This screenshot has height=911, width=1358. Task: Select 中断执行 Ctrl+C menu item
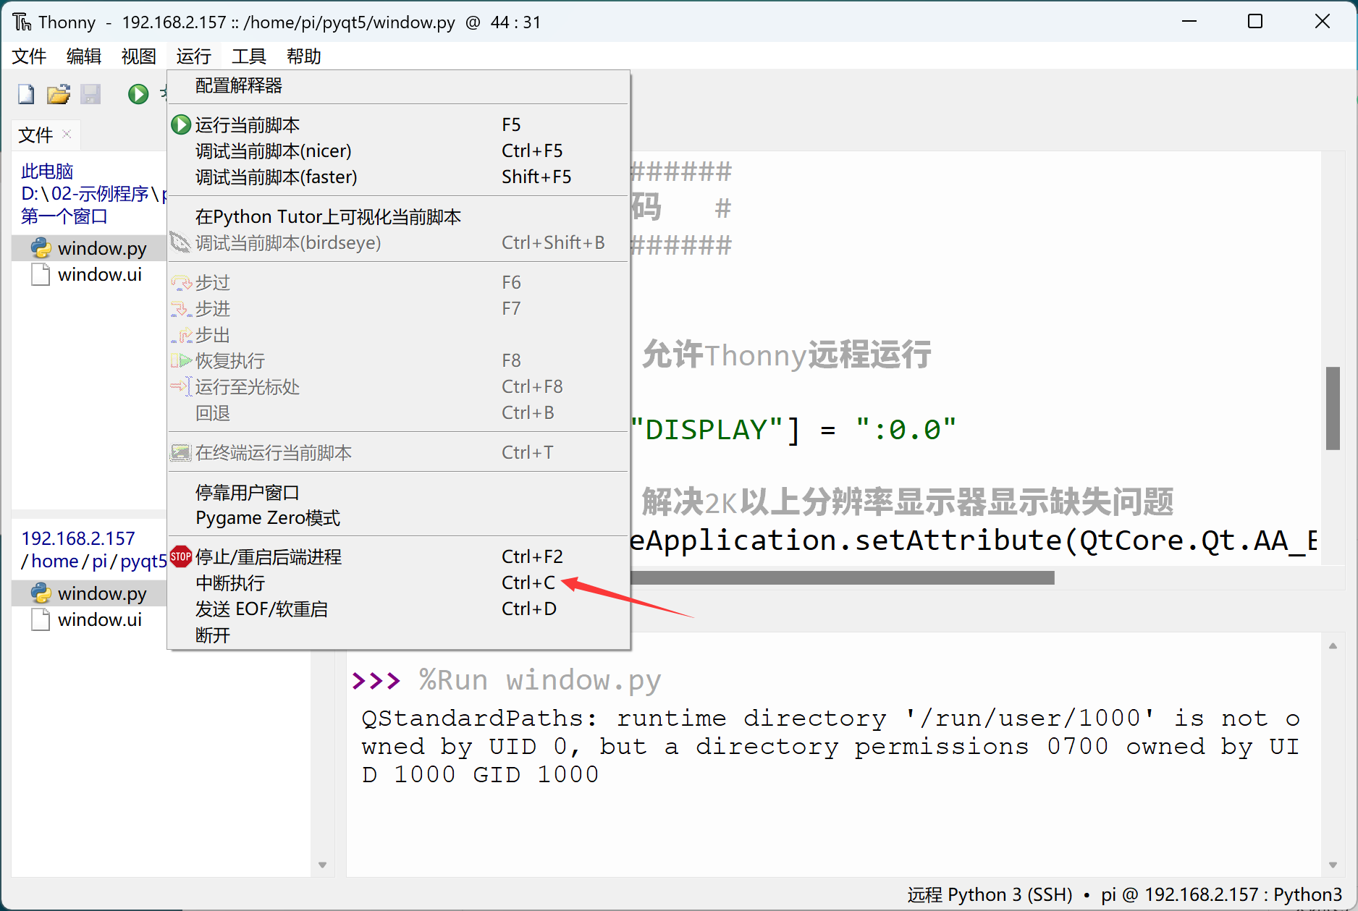(x=398, y=583)
